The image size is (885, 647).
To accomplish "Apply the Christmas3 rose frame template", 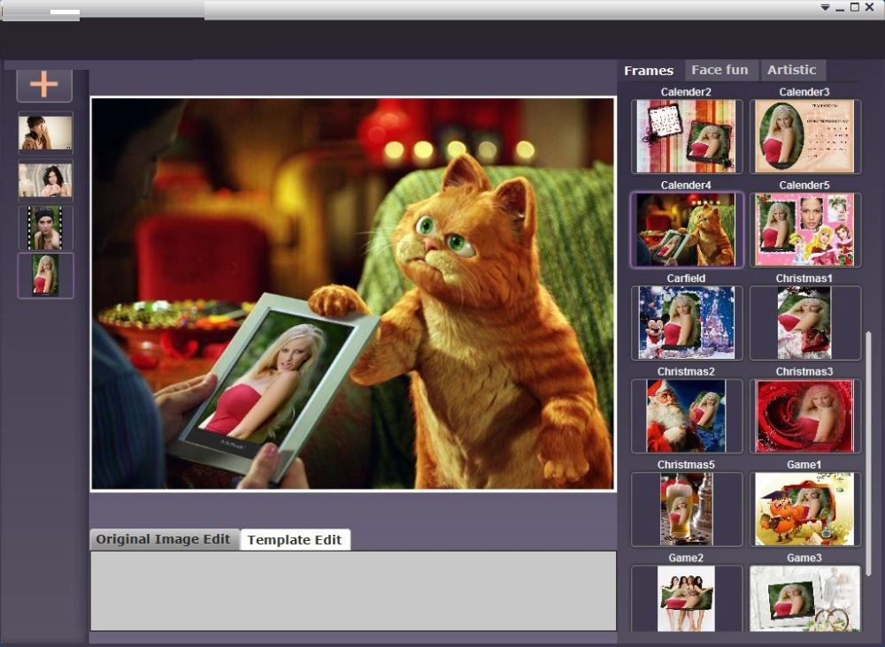I will (x=804, y=416).
